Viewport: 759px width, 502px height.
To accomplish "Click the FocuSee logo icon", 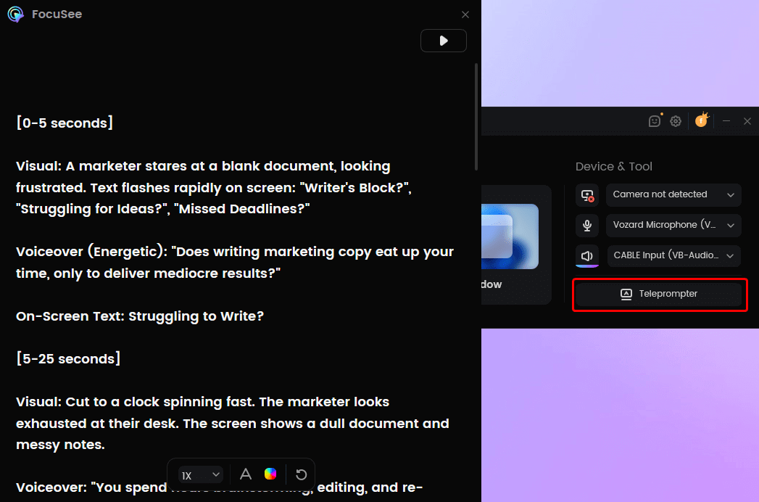I will point(15,14).
